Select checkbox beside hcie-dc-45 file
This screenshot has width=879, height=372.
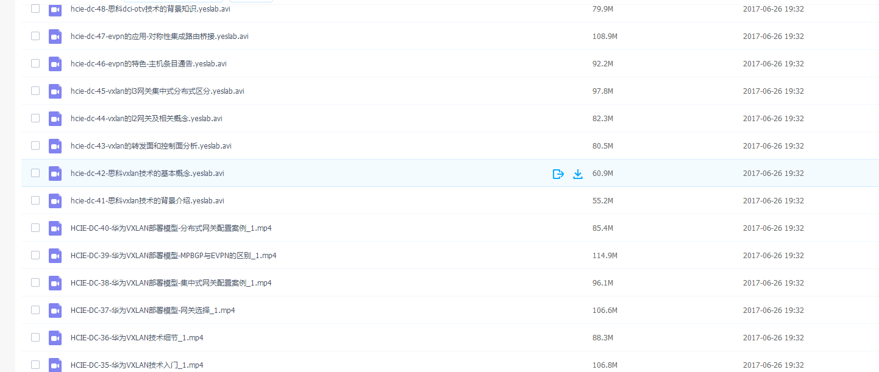(35, 91)
